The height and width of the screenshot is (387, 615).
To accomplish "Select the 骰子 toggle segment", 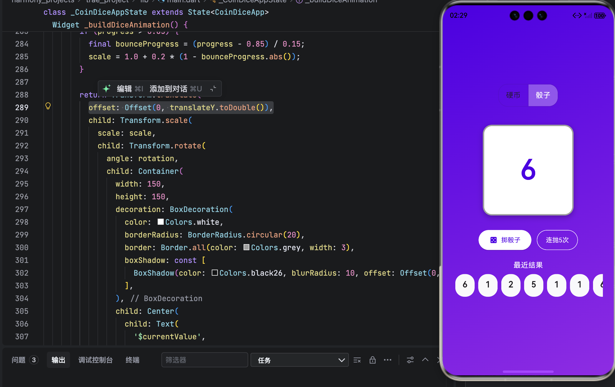I will 543,95.
